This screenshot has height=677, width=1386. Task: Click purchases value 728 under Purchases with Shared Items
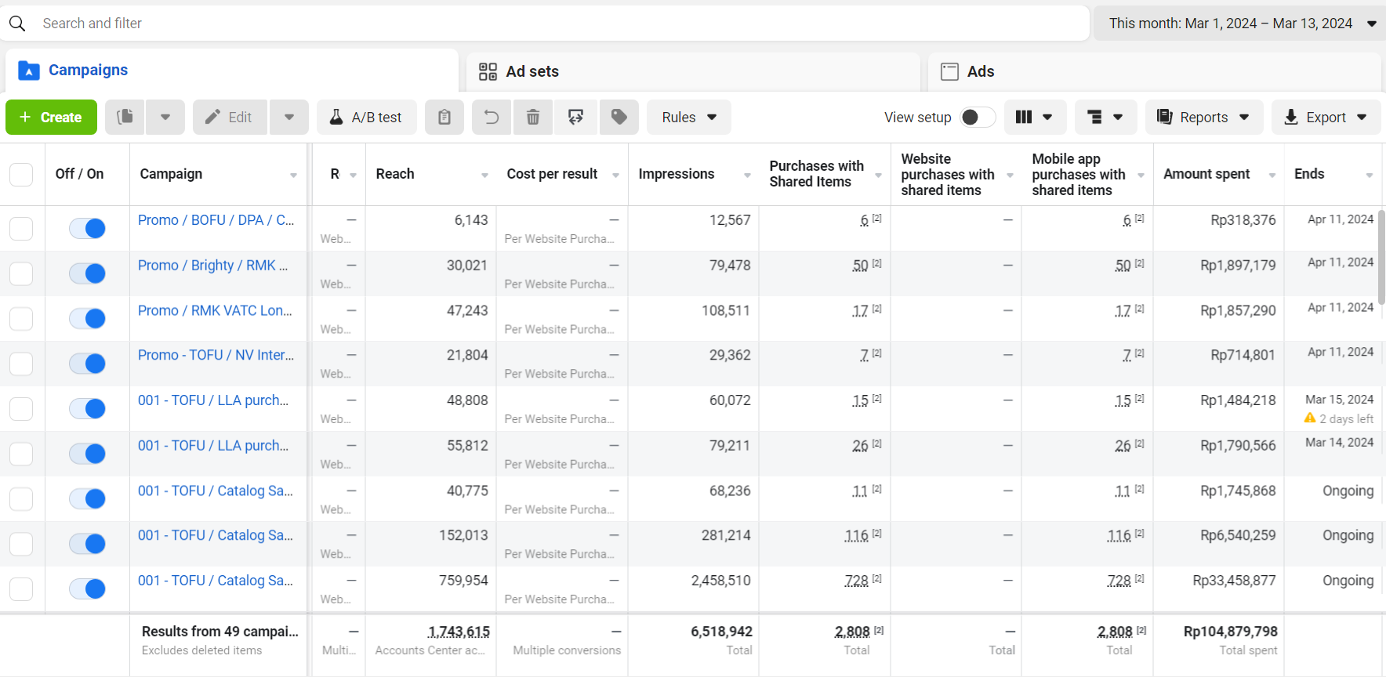(x=856, y=581)
